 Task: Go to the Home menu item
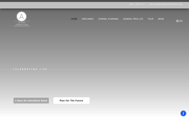click(x=74, y=19)
